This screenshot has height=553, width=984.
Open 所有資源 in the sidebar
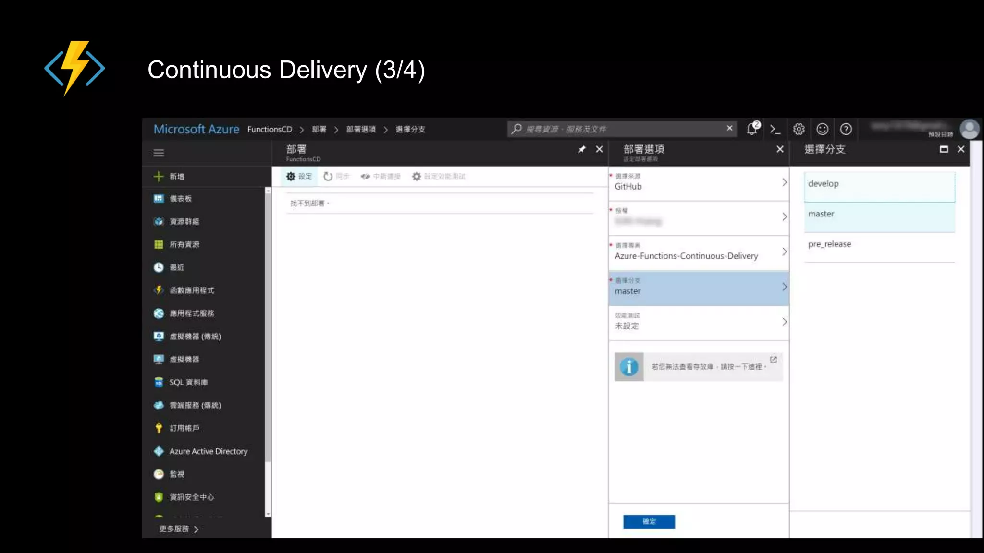pos(176,244)
